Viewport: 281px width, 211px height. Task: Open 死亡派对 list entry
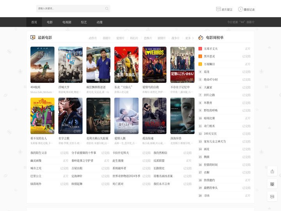pos(118,184)
